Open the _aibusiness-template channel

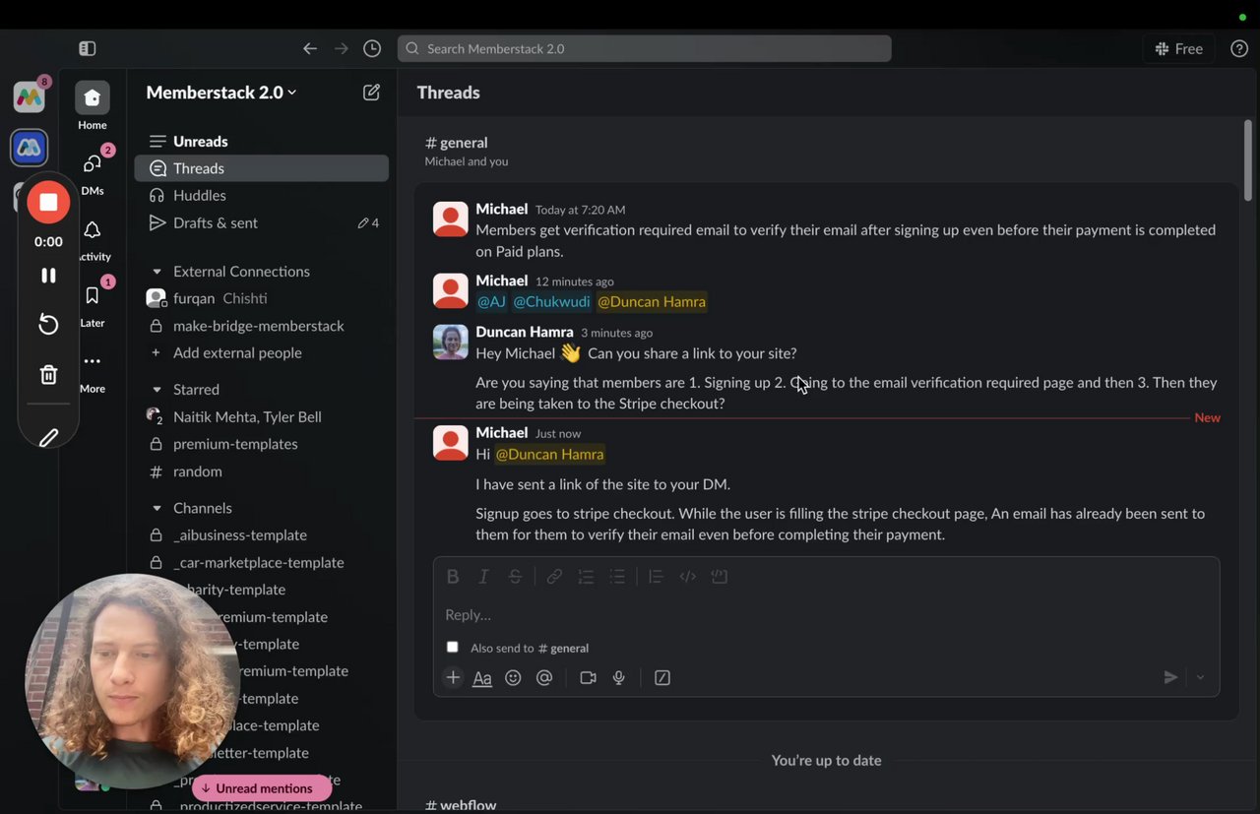click(x=262, y=535)
